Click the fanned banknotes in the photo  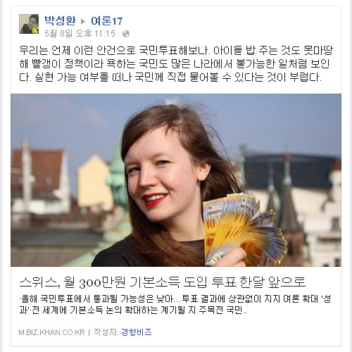click(x=244, y=229)
